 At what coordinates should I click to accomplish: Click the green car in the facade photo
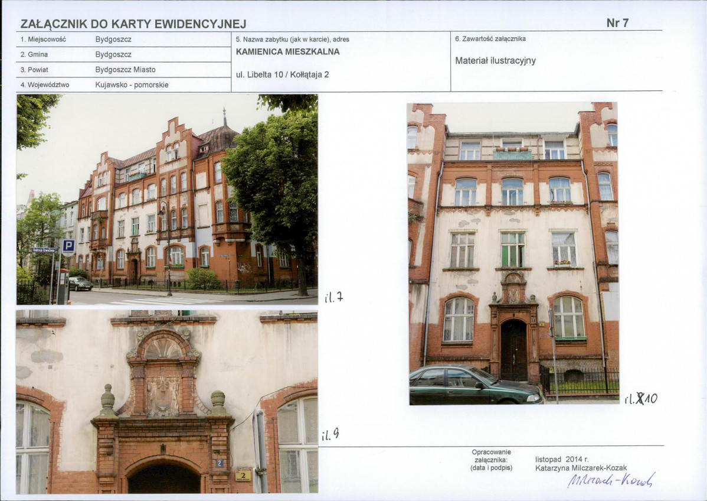point(475,385)
